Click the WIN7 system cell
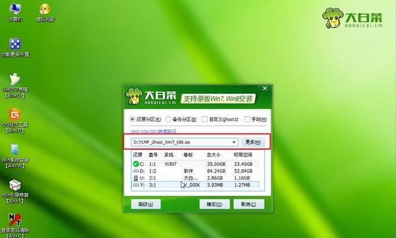The width and height of the screenshot is (396, 238). coord(171,164)
